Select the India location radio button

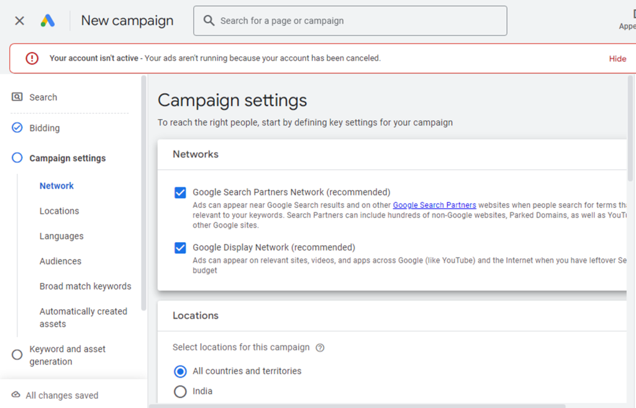tap(180, 391)
